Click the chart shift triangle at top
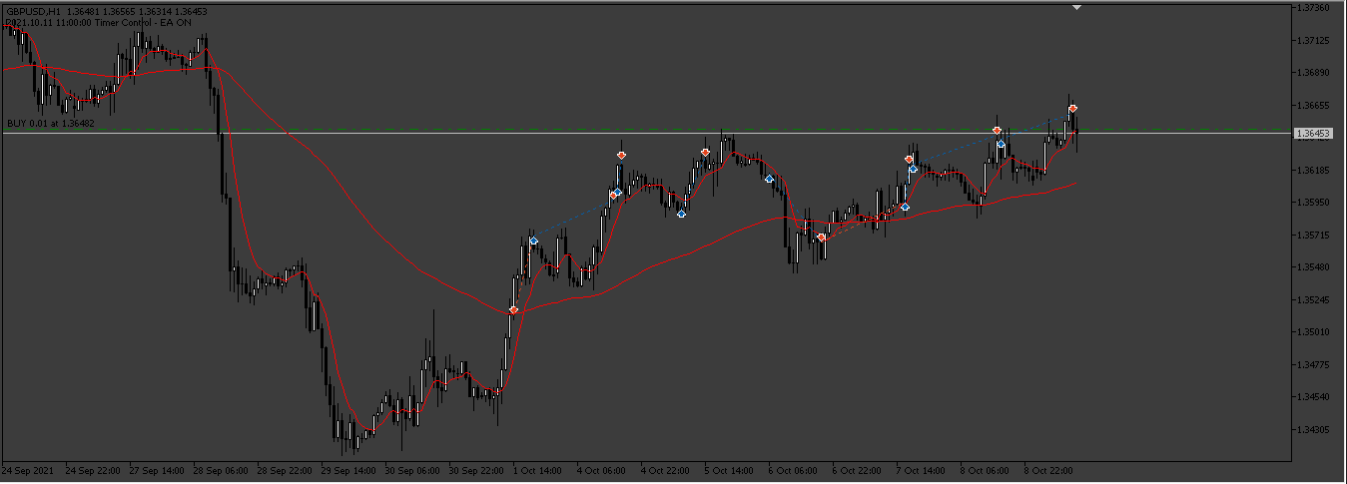This screenshot has width=1347, height=484. point(1076,7)
